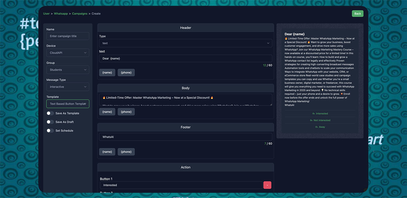The width and height of the screenshot is (407, 198).
Task: Open the Device dropdown showing CloudAPI
Action: coord(68,53)
